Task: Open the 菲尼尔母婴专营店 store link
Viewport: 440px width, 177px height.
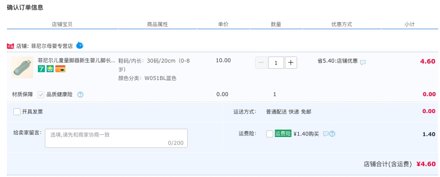Action: (x=52, y=46)
